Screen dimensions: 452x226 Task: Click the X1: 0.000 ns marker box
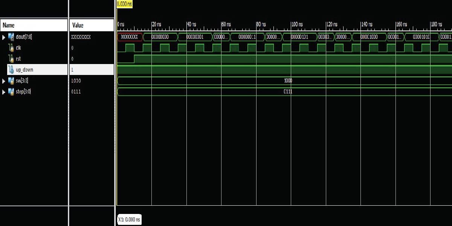(129, 220)
